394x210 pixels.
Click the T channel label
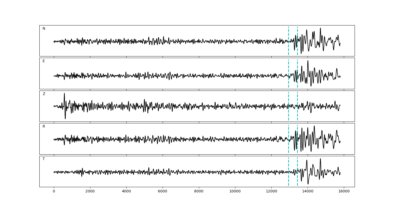(x=44, y=159)
